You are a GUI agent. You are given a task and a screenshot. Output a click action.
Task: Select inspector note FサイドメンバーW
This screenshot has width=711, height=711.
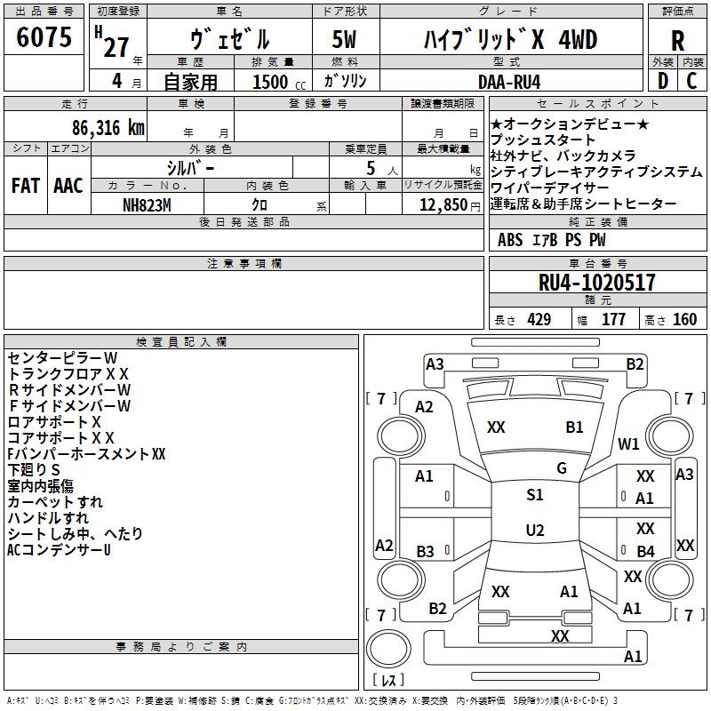pyautogui.click(x=69, y=405)
